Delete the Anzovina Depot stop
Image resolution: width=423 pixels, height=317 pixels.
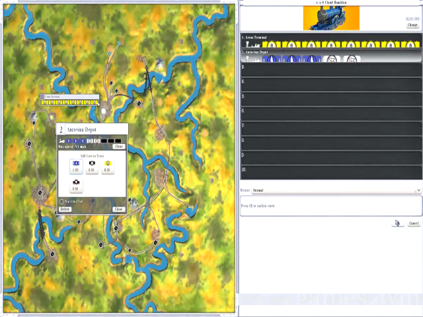point(65,209)
